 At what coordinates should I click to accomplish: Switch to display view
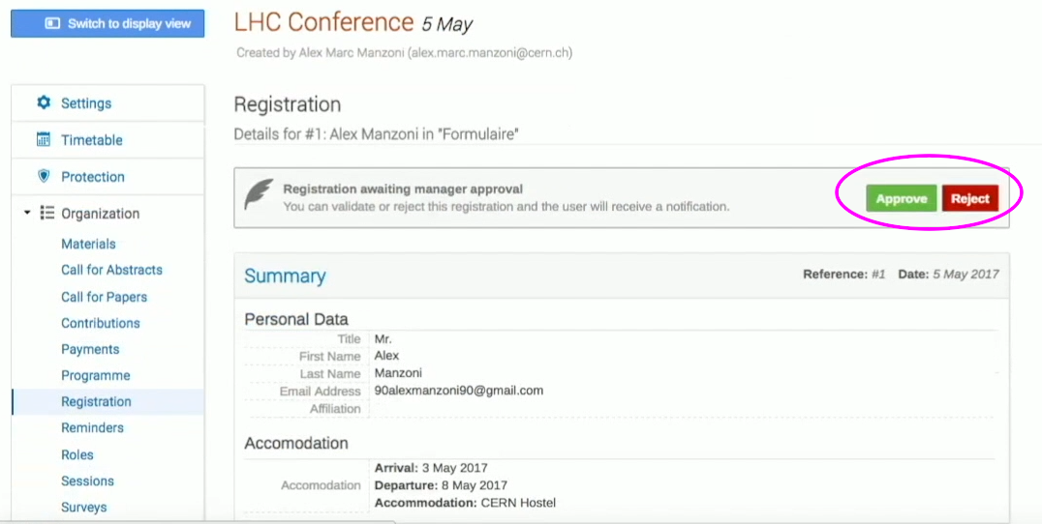(107, 24)
